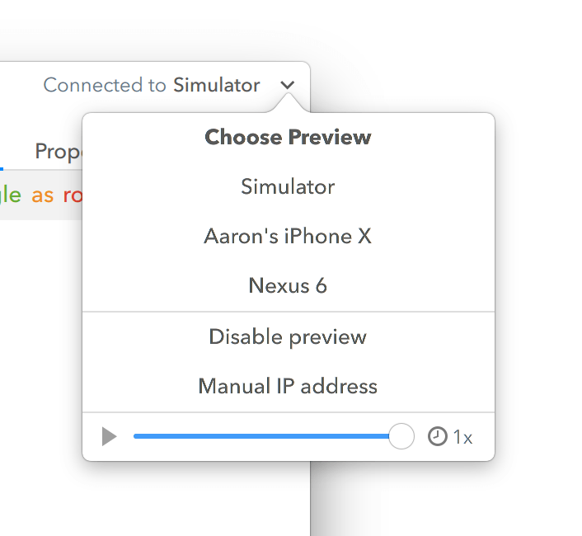Click the orange "as" keyword in code
Viewport: 582px width, 536px height.
(43, 195)
